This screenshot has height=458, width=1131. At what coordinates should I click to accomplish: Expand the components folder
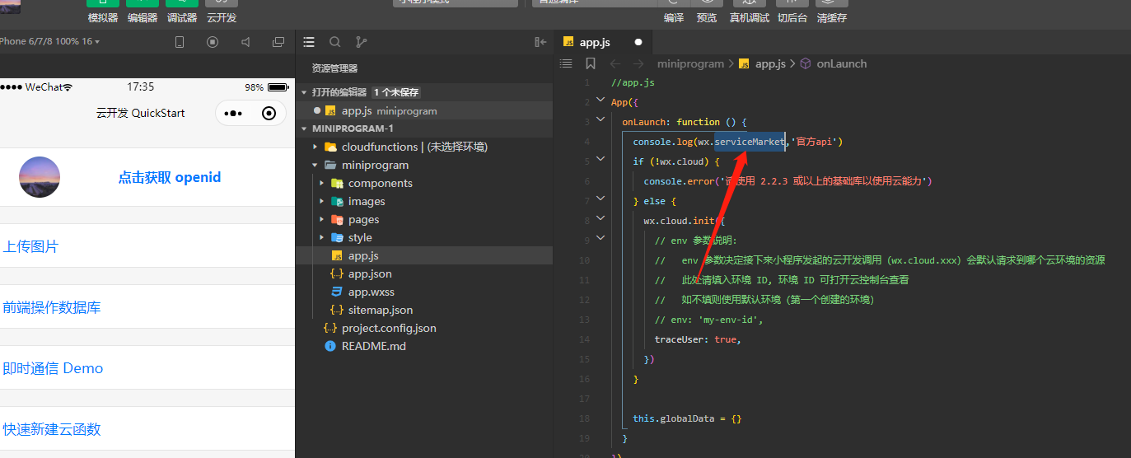point(322,183)
